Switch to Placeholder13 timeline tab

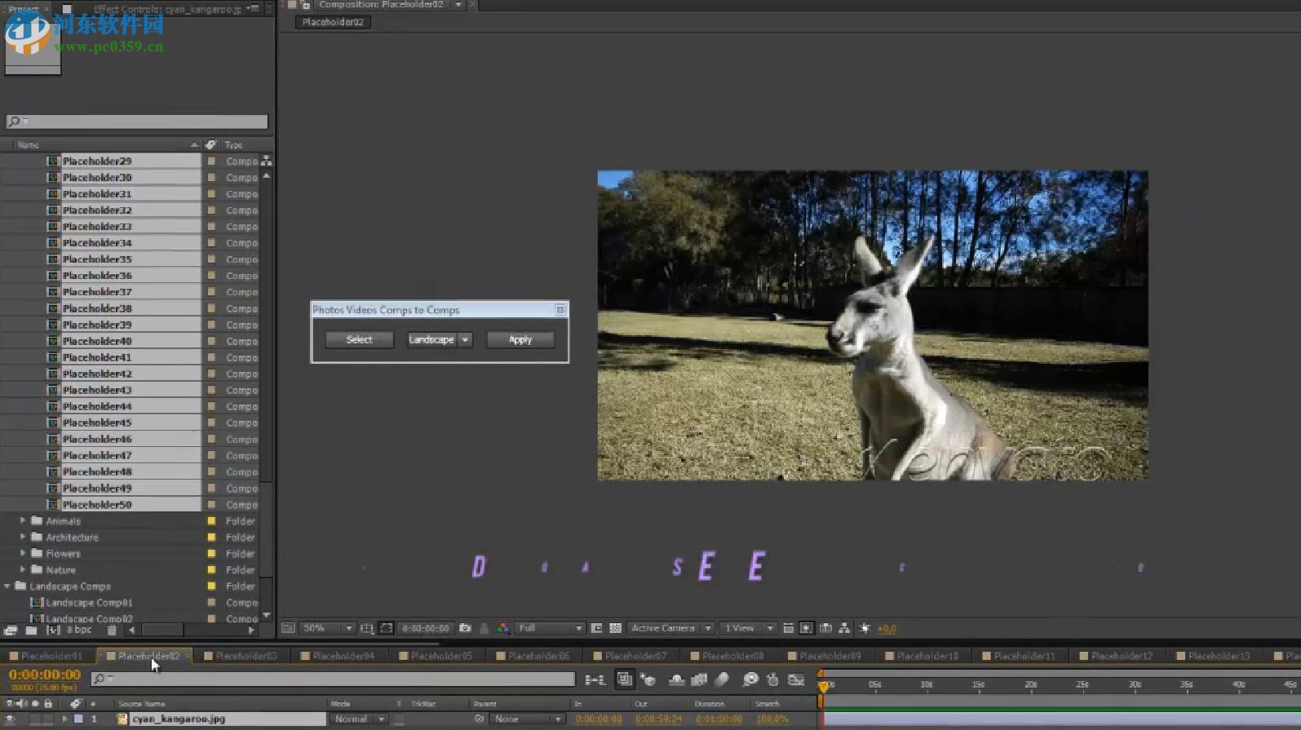point(1219,656)
